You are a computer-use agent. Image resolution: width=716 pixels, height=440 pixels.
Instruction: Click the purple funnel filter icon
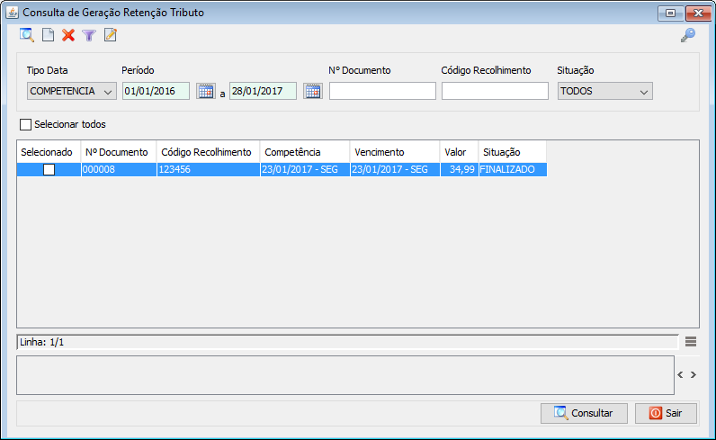[89, 35]
